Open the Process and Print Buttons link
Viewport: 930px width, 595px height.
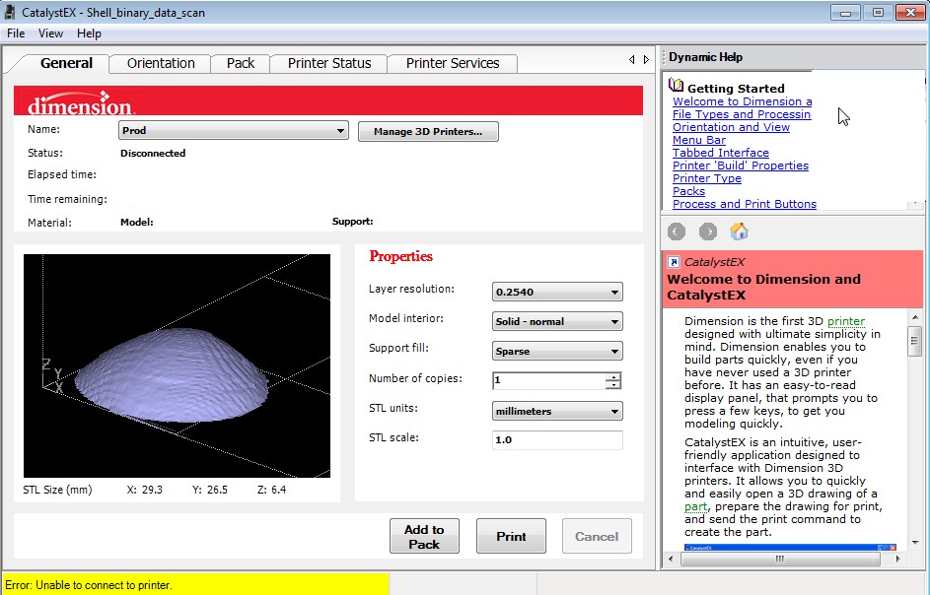click(x=745, y=204)
